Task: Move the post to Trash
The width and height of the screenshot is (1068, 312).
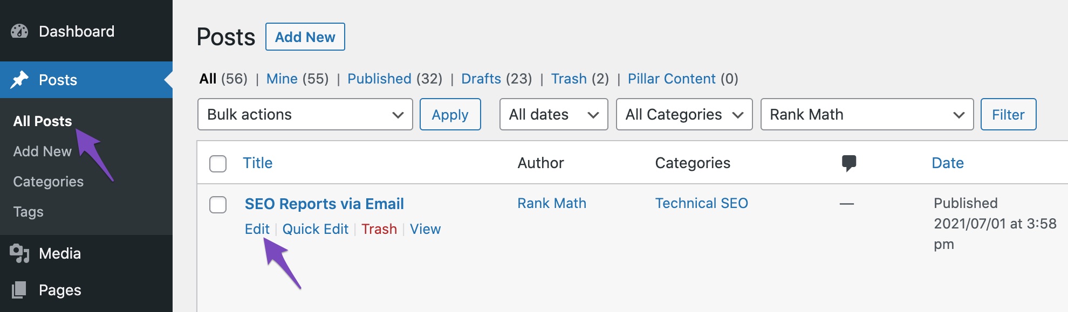Action: pyautogui.click(x=379, y=229)
